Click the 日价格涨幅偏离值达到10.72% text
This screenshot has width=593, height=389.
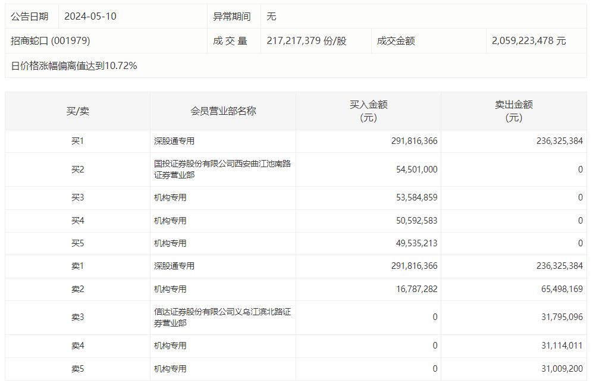pos(74,66)
